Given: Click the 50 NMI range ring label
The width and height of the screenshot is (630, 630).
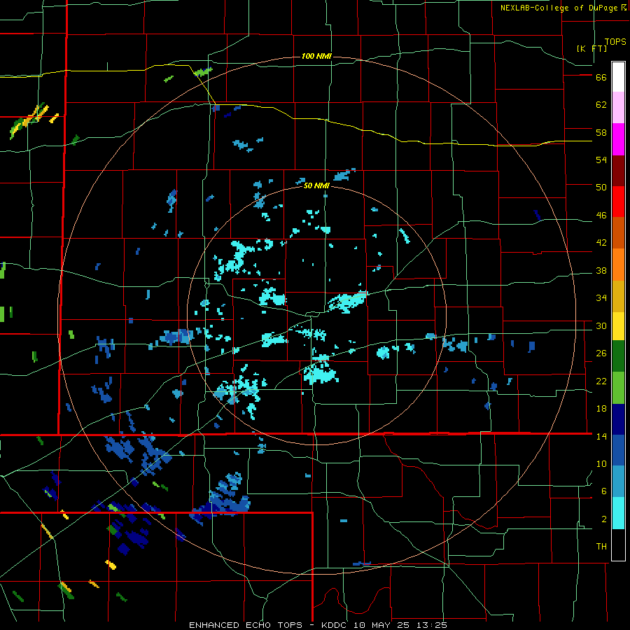Looking at the screenshot, I should [x=316, y=185].
